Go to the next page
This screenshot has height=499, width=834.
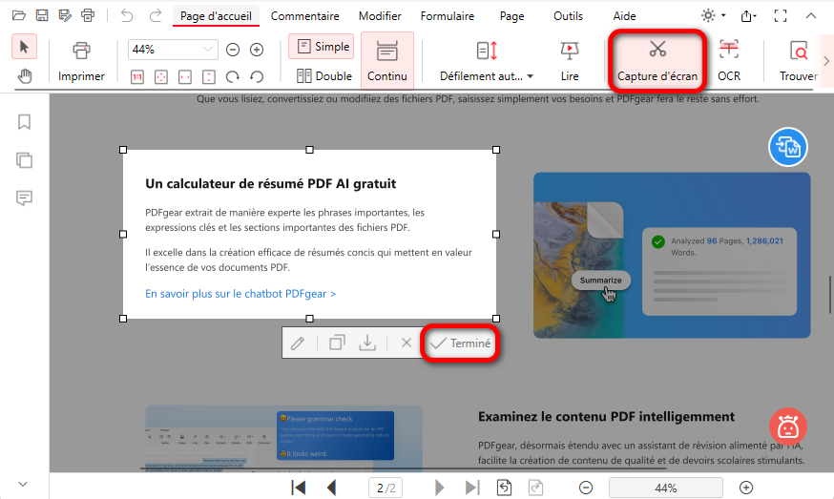pyautogui.click(x=439, y=488)
